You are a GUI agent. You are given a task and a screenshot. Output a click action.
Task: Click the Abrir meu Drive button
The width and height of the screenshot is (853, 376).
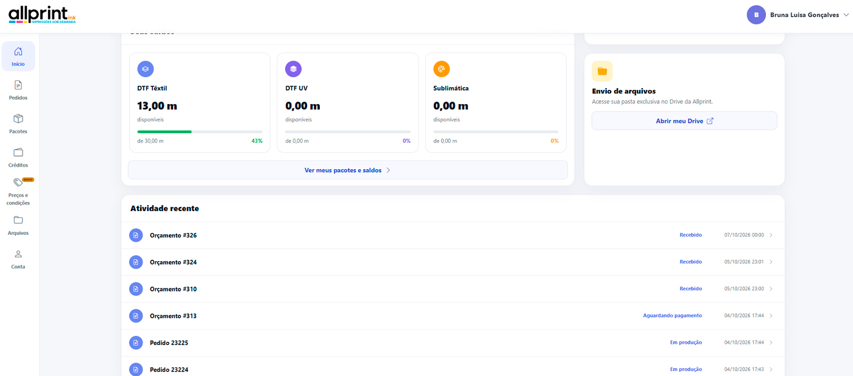point(685,121)
